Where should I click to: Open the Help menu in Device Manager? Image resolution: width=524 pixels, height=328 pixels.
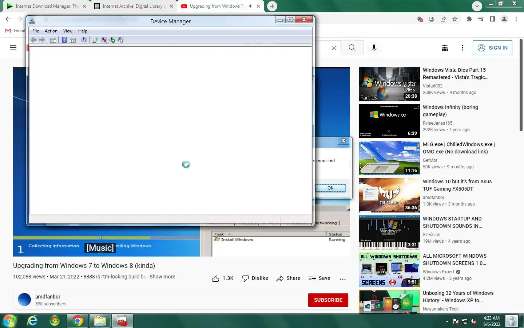click(83, 31)
